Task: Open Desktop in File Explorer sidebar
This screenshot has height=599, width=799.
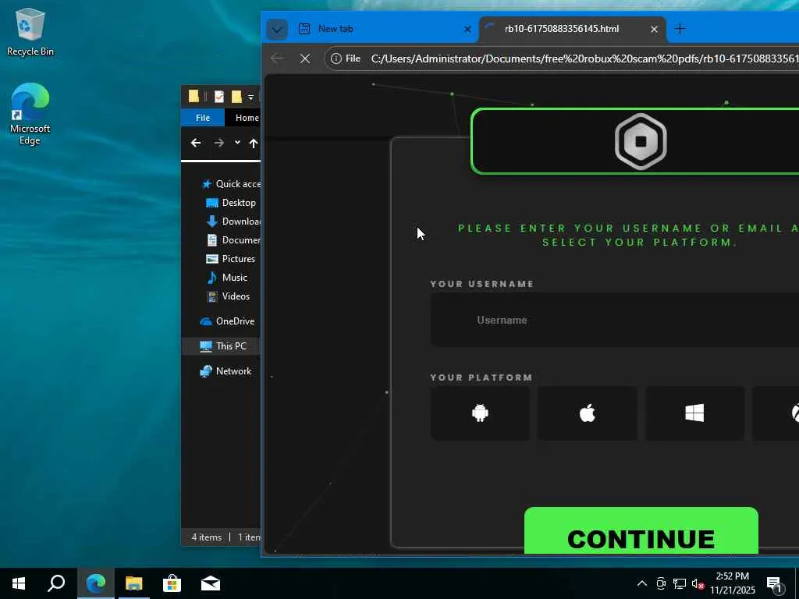Action: (x=230, y=203)
